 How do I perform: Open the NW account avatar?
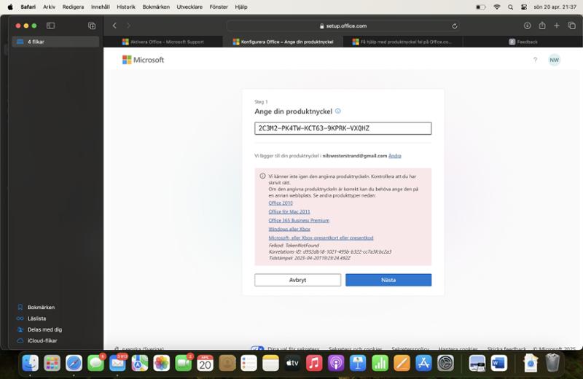[x=554, y=60]
